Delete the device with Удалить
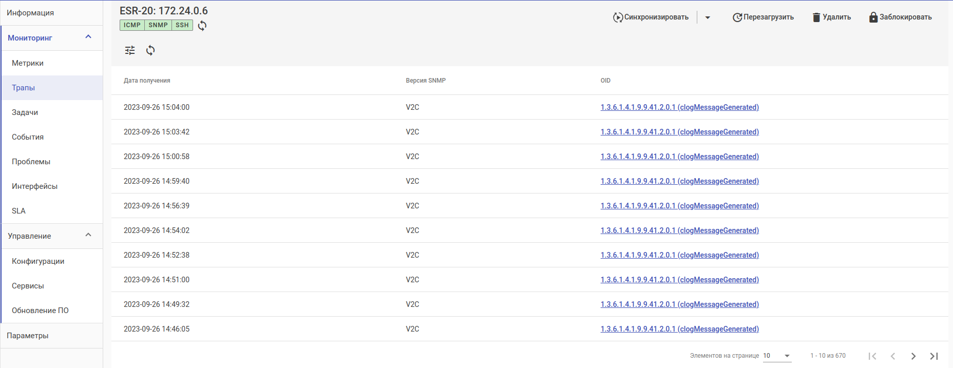This screenshot has width=953, height=368. click(x=831, y=17)
